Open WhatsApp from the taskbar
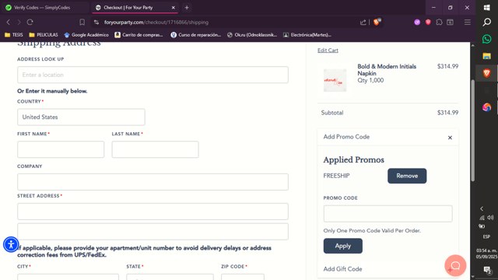Image resolution: width=498 pixels, height=280 pixels. (486, 39)
